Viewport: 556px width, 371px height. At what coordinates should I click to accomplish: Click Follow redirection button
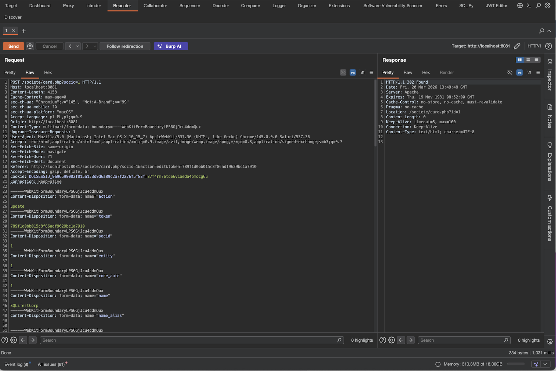tap(125, 46)
